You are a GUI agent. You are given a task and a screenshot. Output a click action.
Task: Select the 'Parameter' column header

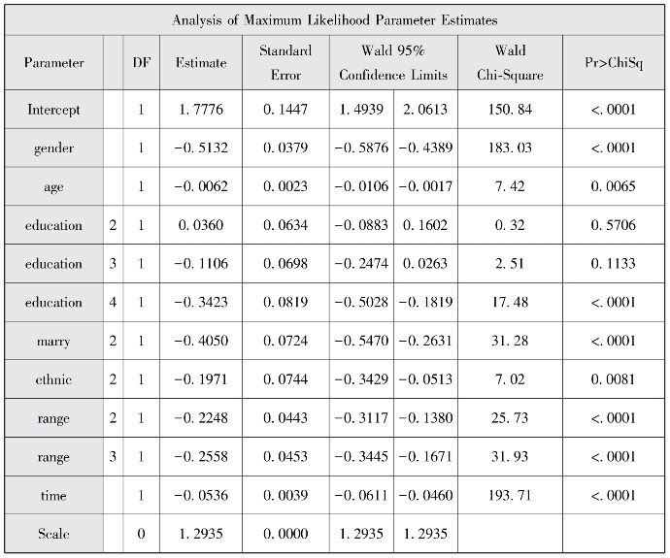coord(54,63)
